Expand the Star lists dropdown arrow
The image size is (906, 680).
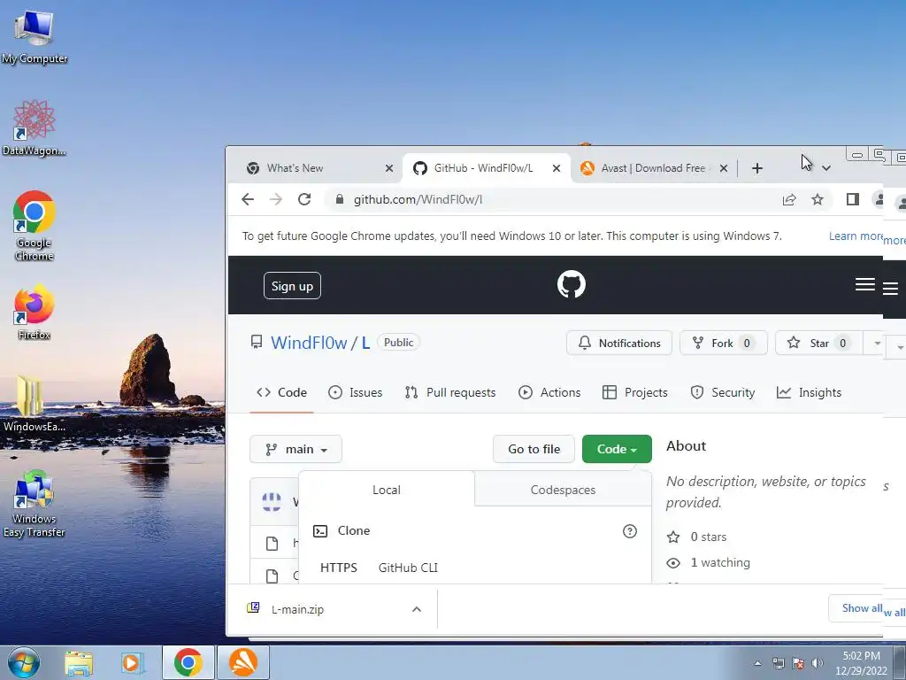point(877,343)
